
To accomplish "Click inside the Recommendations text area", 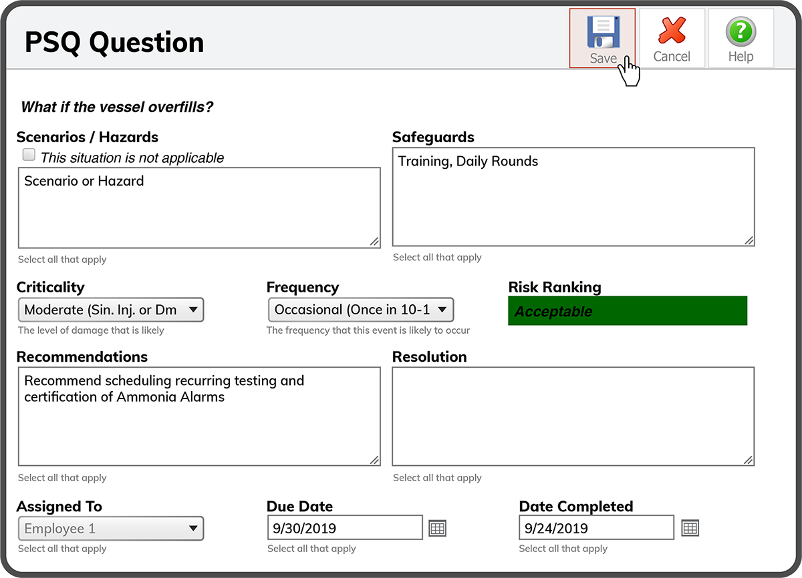I will click(x=199, y=416).
